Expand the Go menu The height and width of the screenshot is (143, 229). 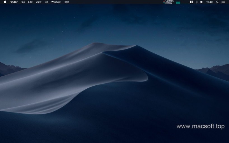(46, 2)
